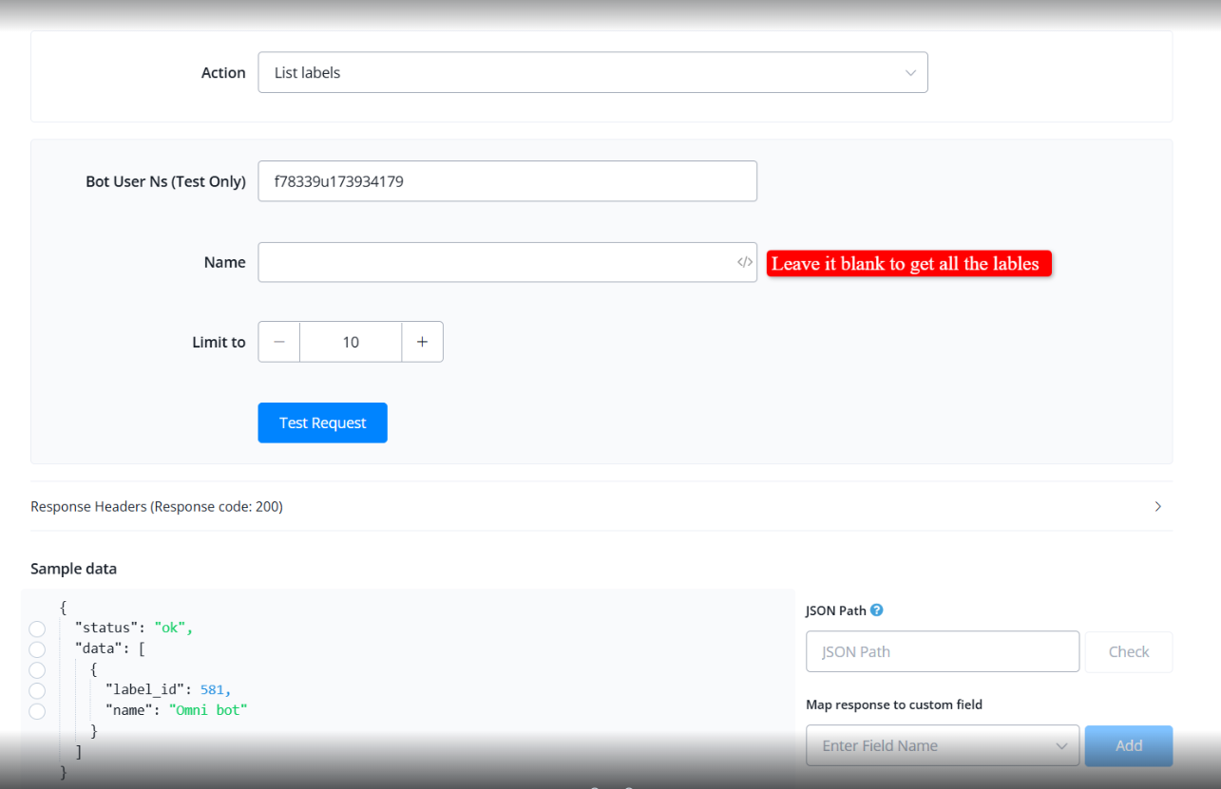Viewport: 1221px width, 789px height.
Task: Click the blue Add button
Action: pos(1128,745)
